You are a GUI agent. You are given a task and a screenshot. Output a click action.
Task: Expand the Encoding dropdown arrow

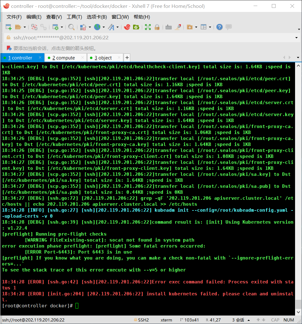click(x=103, y=27)
